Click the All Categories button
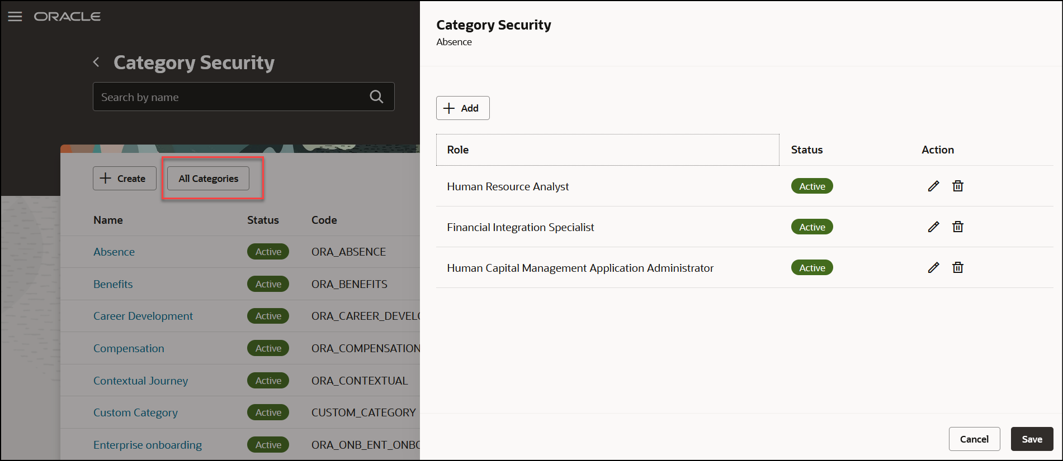 coord(208,179)
